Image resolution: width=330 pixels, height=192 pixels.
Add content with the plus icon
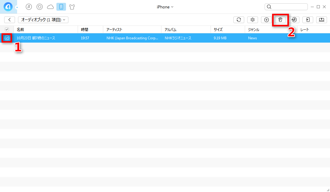(266, 20)
